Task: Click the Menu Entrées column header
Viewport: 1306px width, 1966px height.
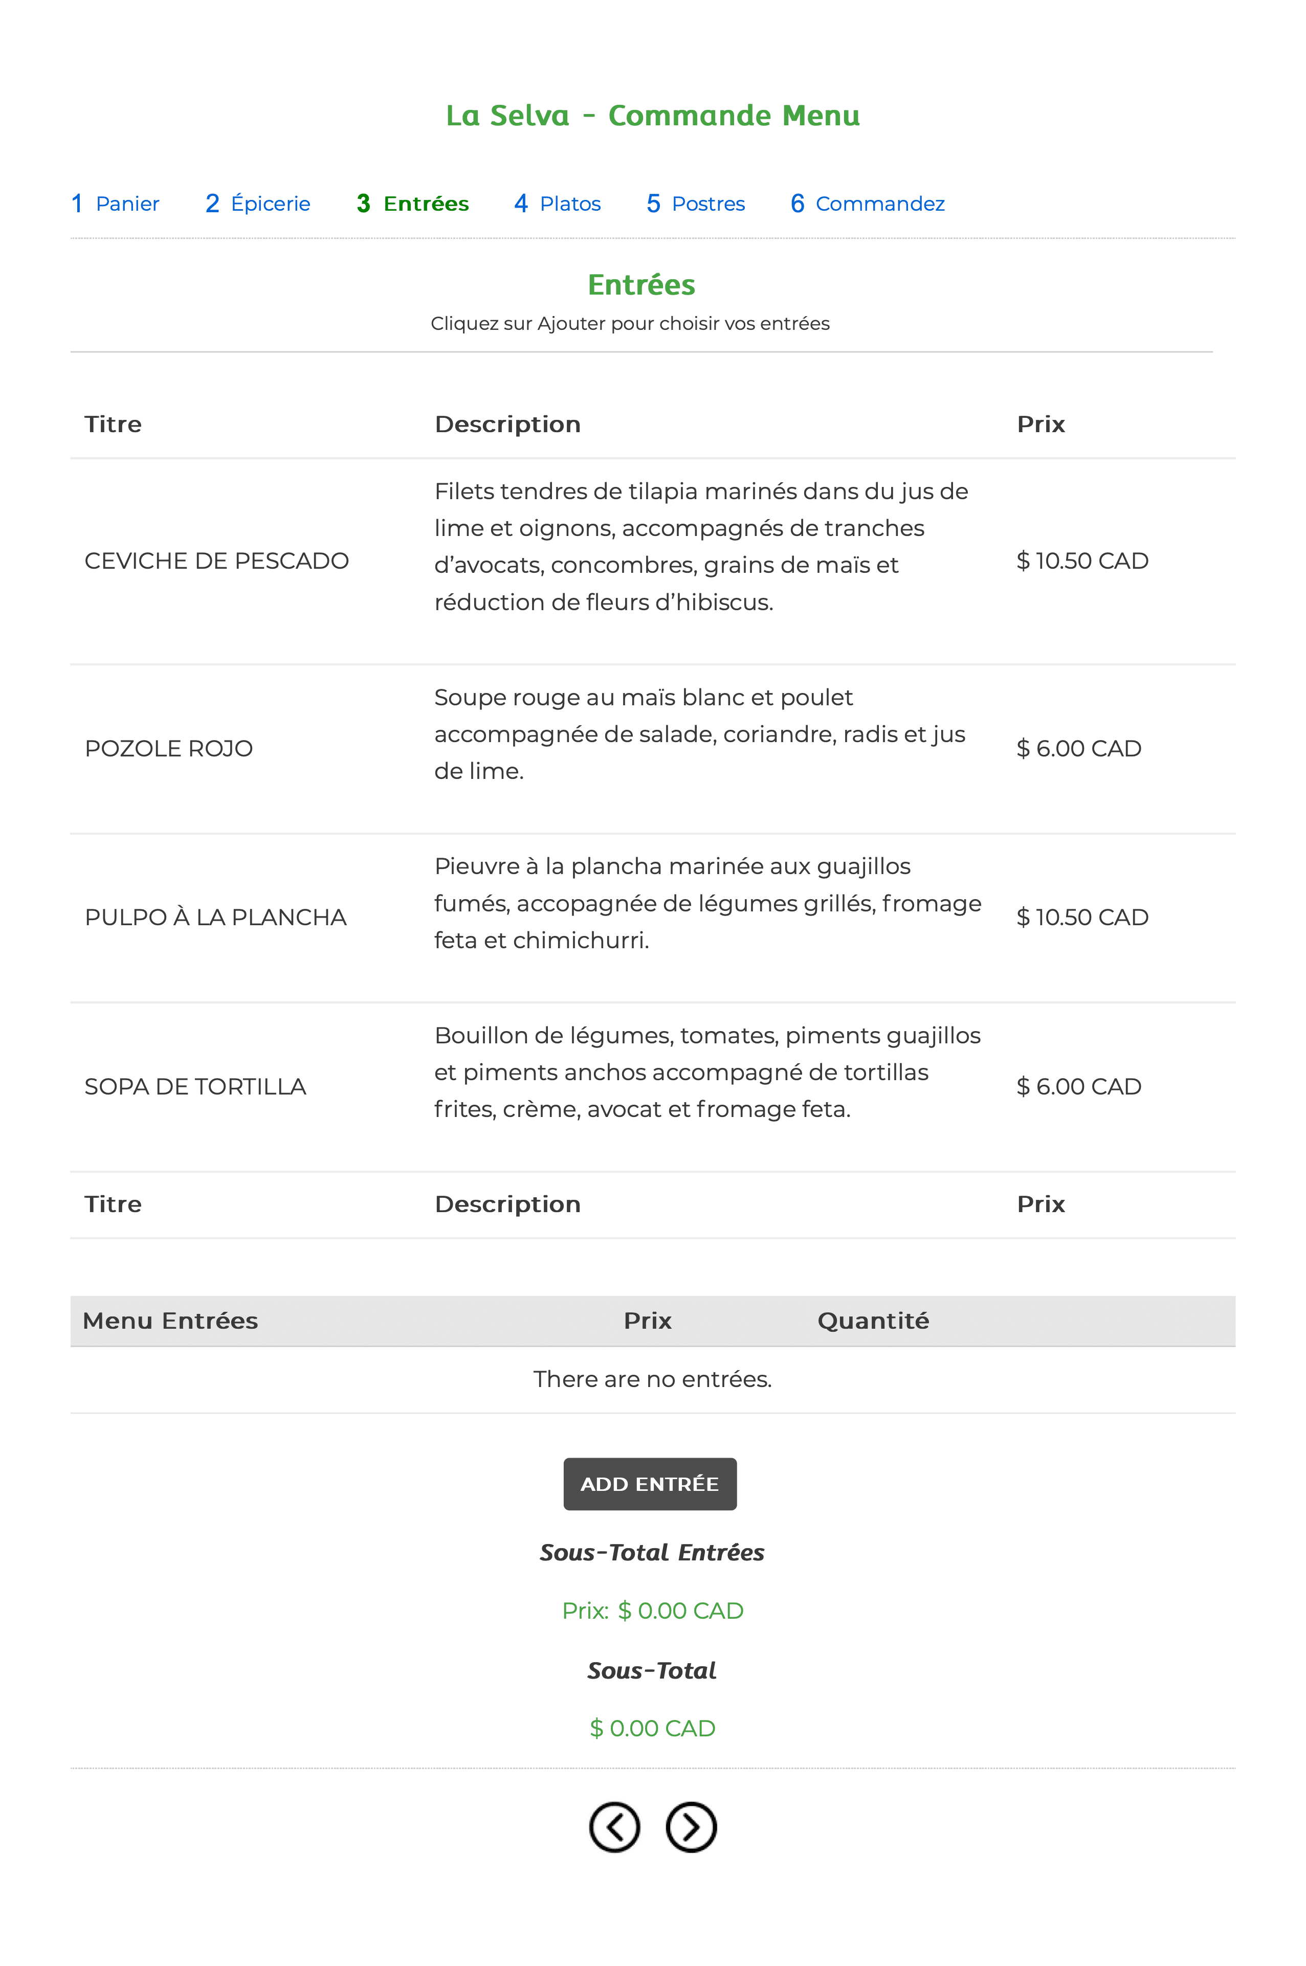Action: pos(171,1321)
